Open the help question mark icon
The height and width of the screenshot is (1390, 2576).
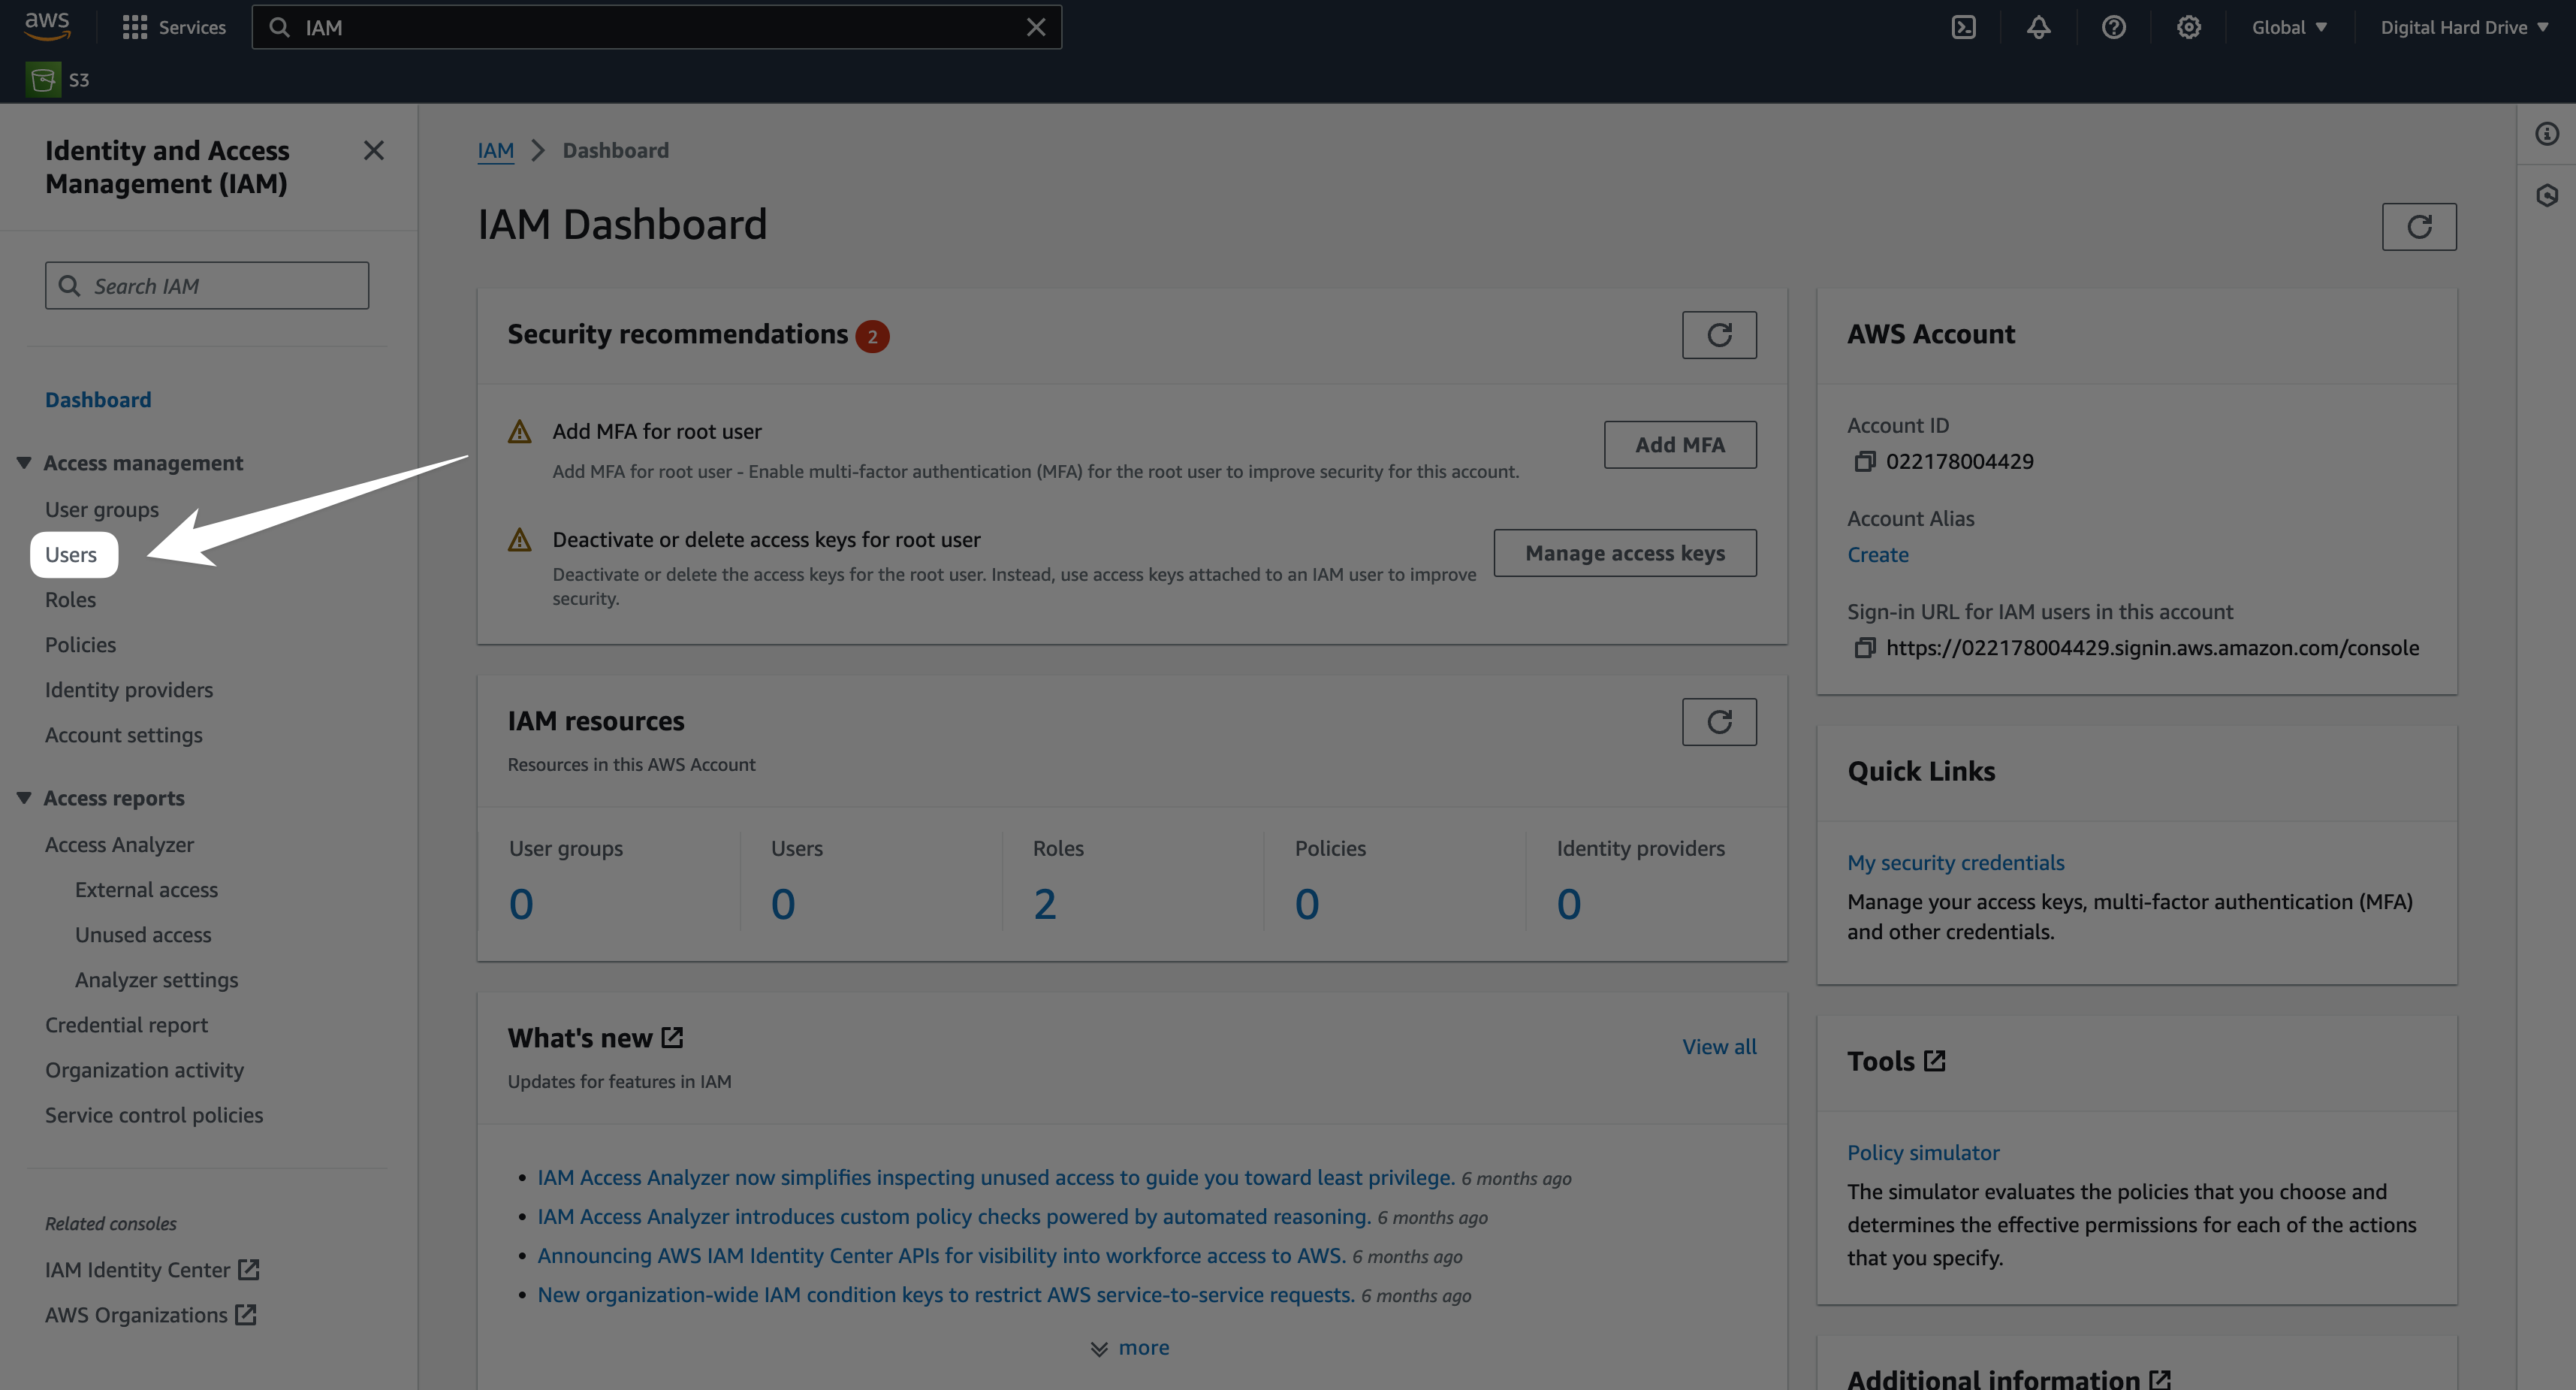coord(2113,27)
